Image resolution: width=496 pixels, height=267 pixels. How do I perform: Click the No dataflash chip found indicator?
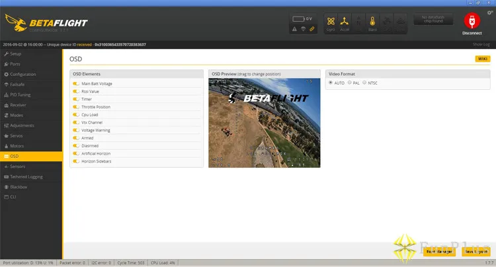click(x=433, y=19)
